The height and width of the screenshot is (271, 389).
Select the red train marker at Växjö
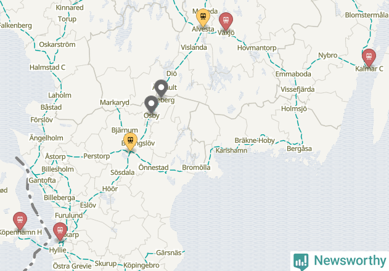point(226,21)
